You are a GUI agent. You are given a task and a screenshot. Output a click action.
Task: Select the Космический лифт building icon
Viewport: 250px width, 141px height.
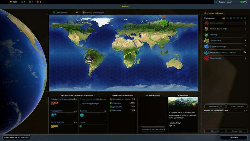[207, 29]
